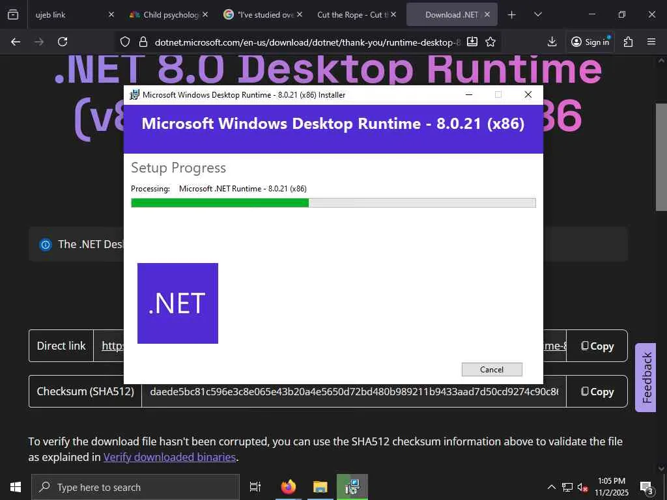Close the "ujeb link" tab
The image size is (667, 500).
click(111, 14)
